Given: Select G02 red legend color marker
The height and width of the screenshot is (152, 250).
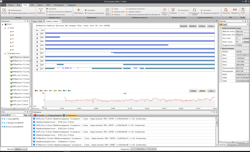Looking at the screenshot, I should pos(35,90).
